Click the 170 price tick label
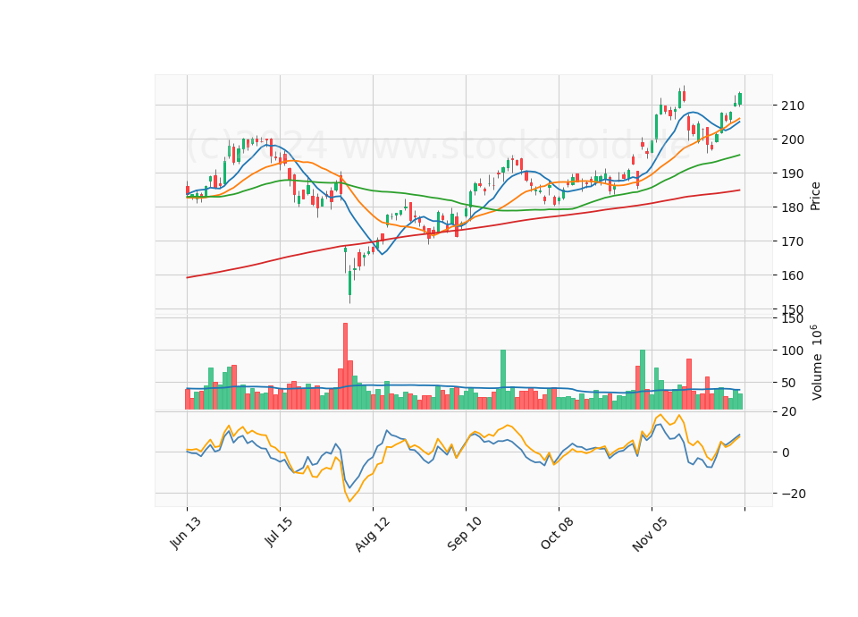The width and height of the screenshot is (858, 617). click(x=793, y=241)
